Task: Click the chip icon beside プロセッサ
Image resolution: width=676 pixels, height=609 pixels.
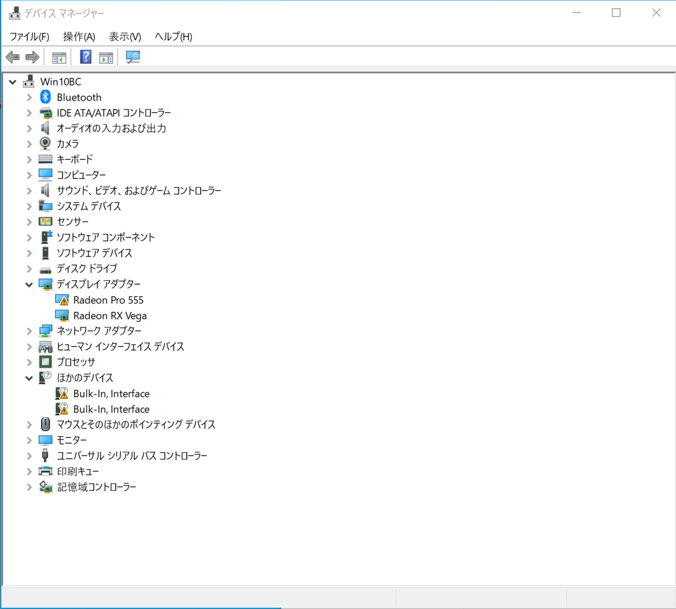Action: coord(45,362)
